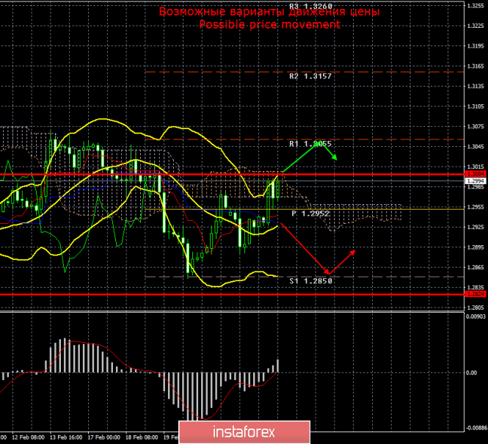Image resolution: width=488 pixels, height=444 pixels.
Task: Click the 'Possible price movement' title text
Action: [x=269, y=24]
